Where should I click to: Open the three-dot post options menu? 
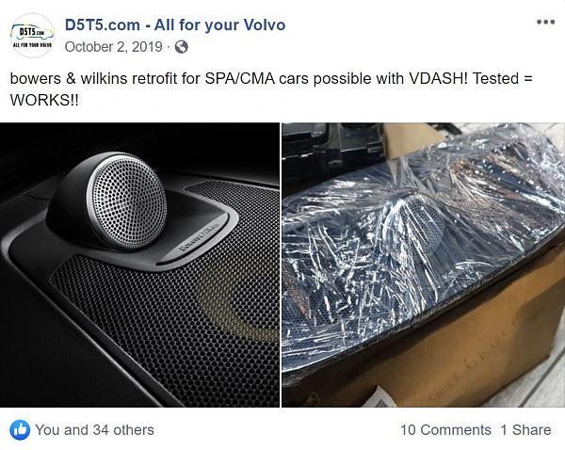(x=545, y=22)
